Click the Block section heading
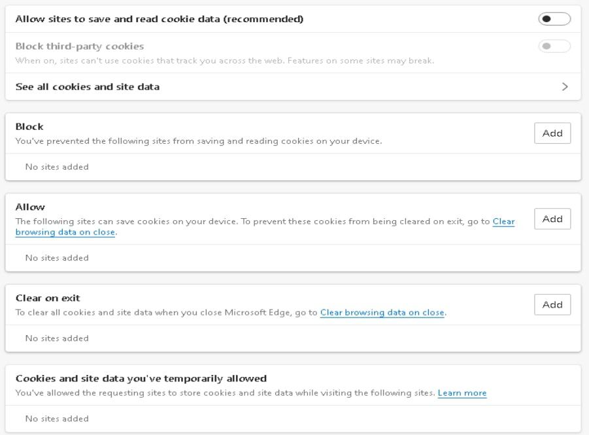 [x=29, y=127]
